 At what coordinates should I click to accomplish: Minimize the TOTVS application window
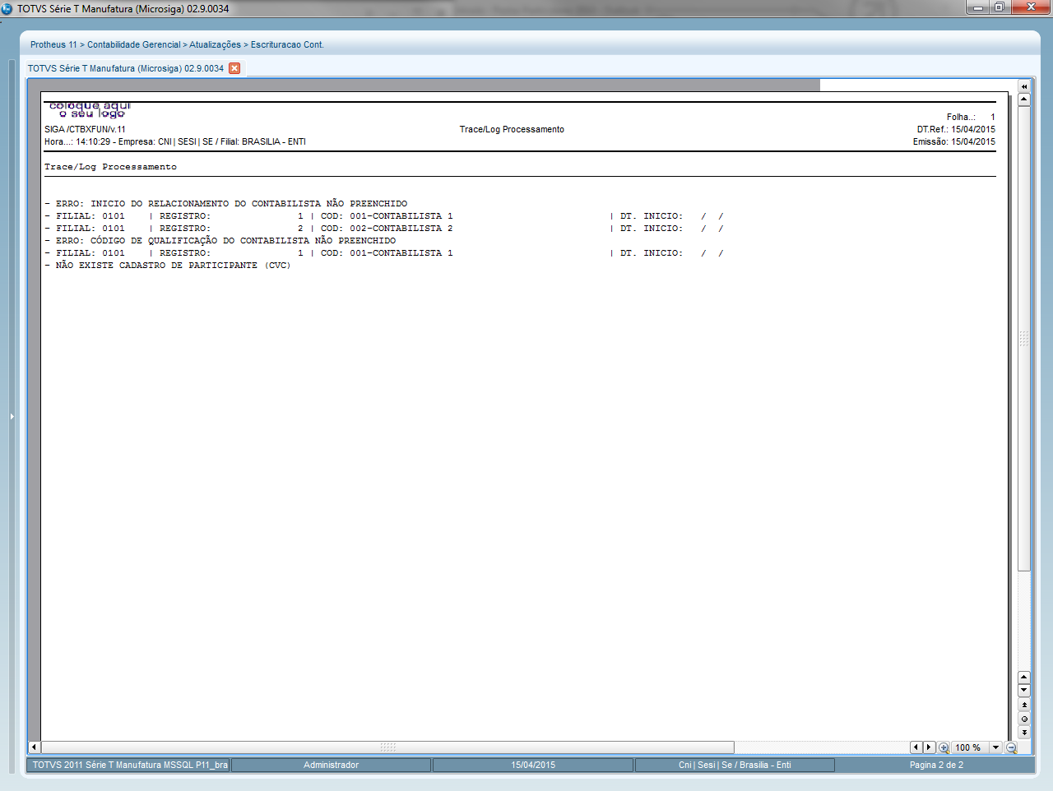pos(977,7)
